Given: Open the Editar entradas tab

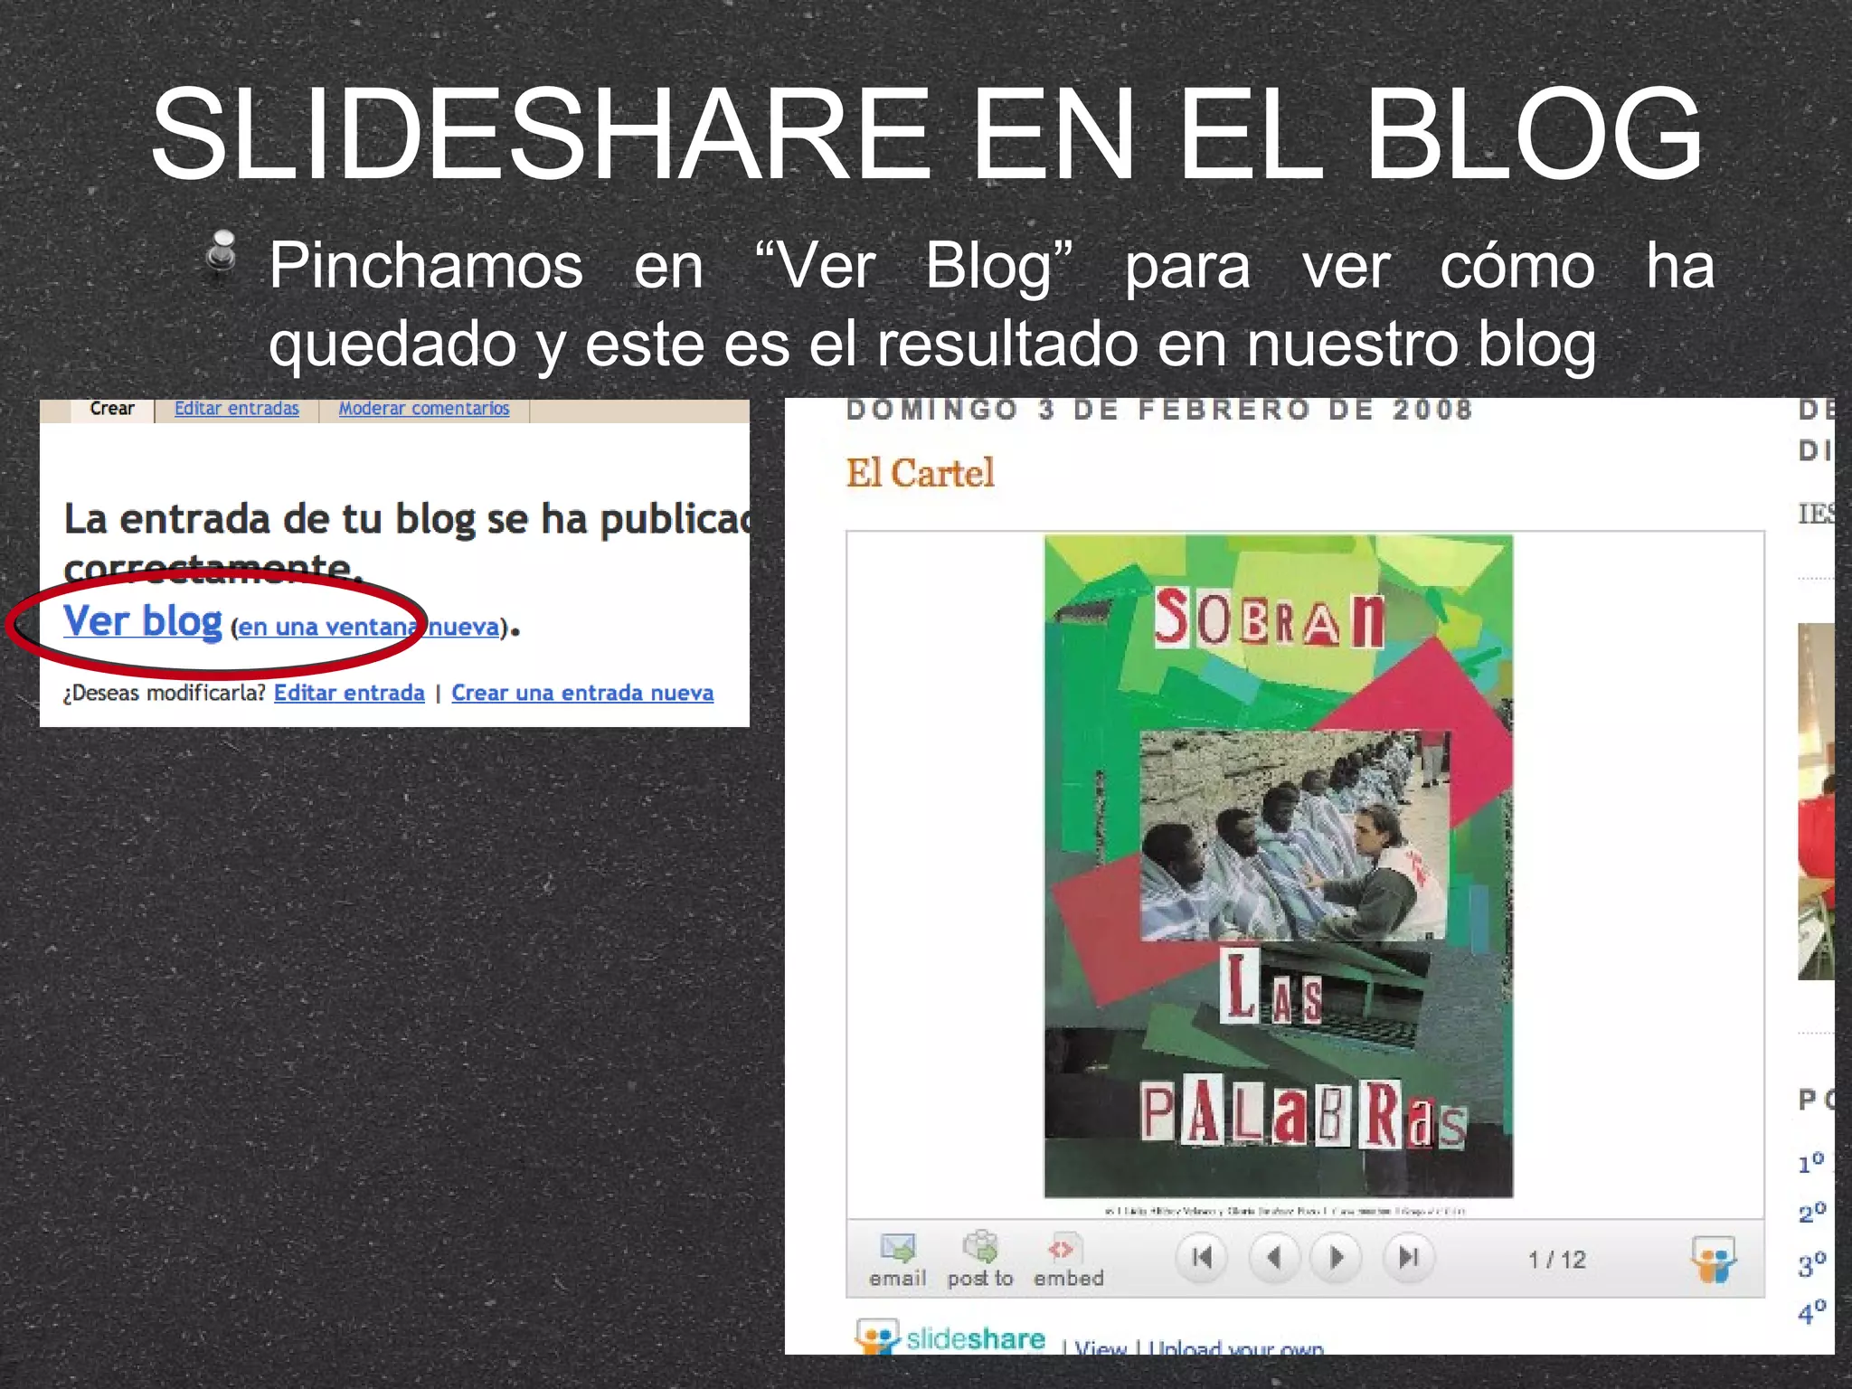Looking at the screenshot, I should point(237,409).
